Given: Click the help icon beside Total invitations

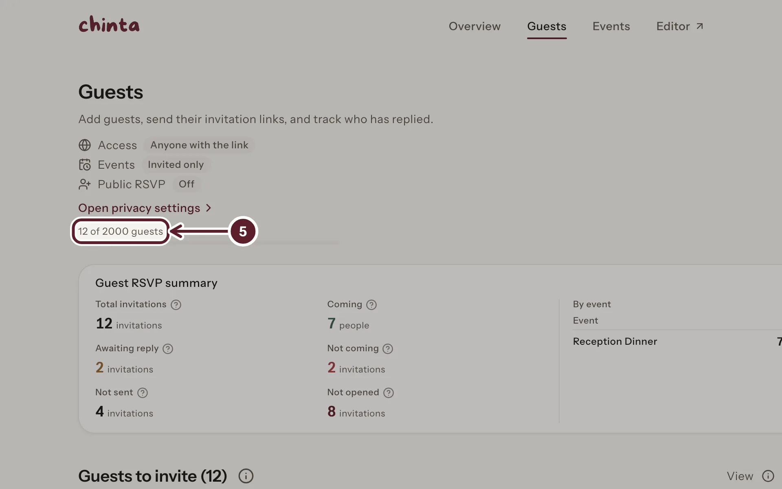Looking at the screenshot, I should click(176, 304).
